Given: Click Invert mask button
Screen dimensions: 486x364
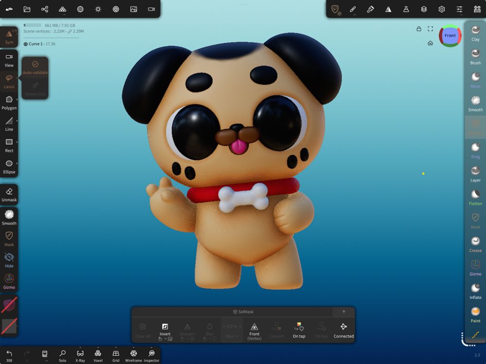Looking at the screenshot, I should 165,331.
